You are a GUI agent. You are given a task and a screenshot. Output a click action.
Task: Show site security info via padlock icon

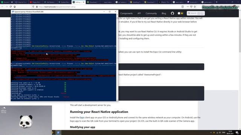(x=37, y=7)
